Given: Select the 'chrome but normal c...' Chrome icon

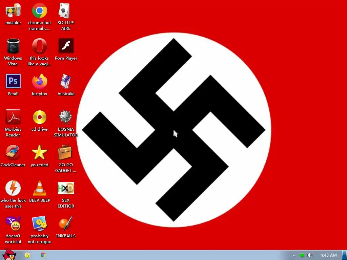Looking at the screenshot, I should pyautogui.click(x=39, y=10).
